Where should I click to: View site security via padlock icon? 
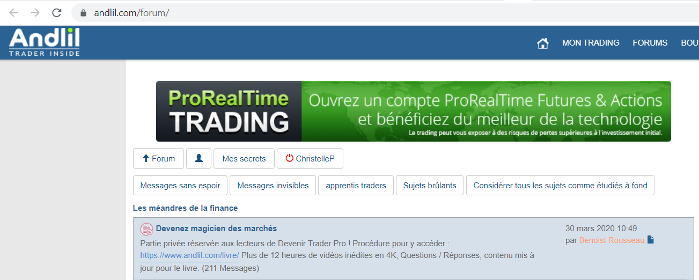point(83,12)
